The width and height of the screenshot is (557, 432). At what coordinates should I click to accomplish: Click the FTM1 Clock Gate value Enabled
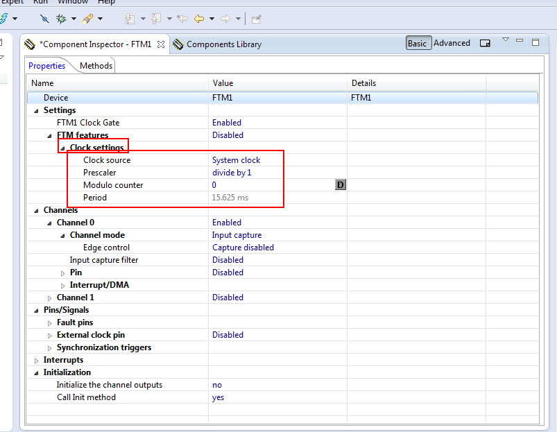tap(227, 123)
